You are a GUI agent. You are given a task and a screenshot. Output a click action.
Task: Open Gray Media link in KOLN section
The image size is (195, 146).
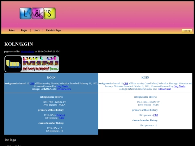click(62, 86)
